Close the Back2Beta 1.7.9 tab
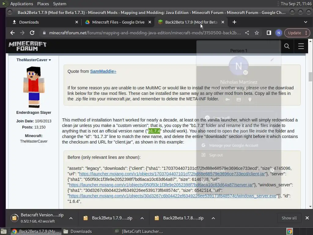Viewport: 313px width, 235px height. click(223, 22)
